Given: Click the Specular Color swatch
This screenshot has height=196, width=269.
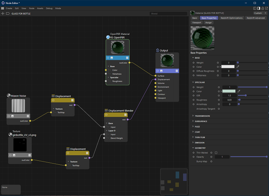Looking at the screenshot, I should pos(229,91).
